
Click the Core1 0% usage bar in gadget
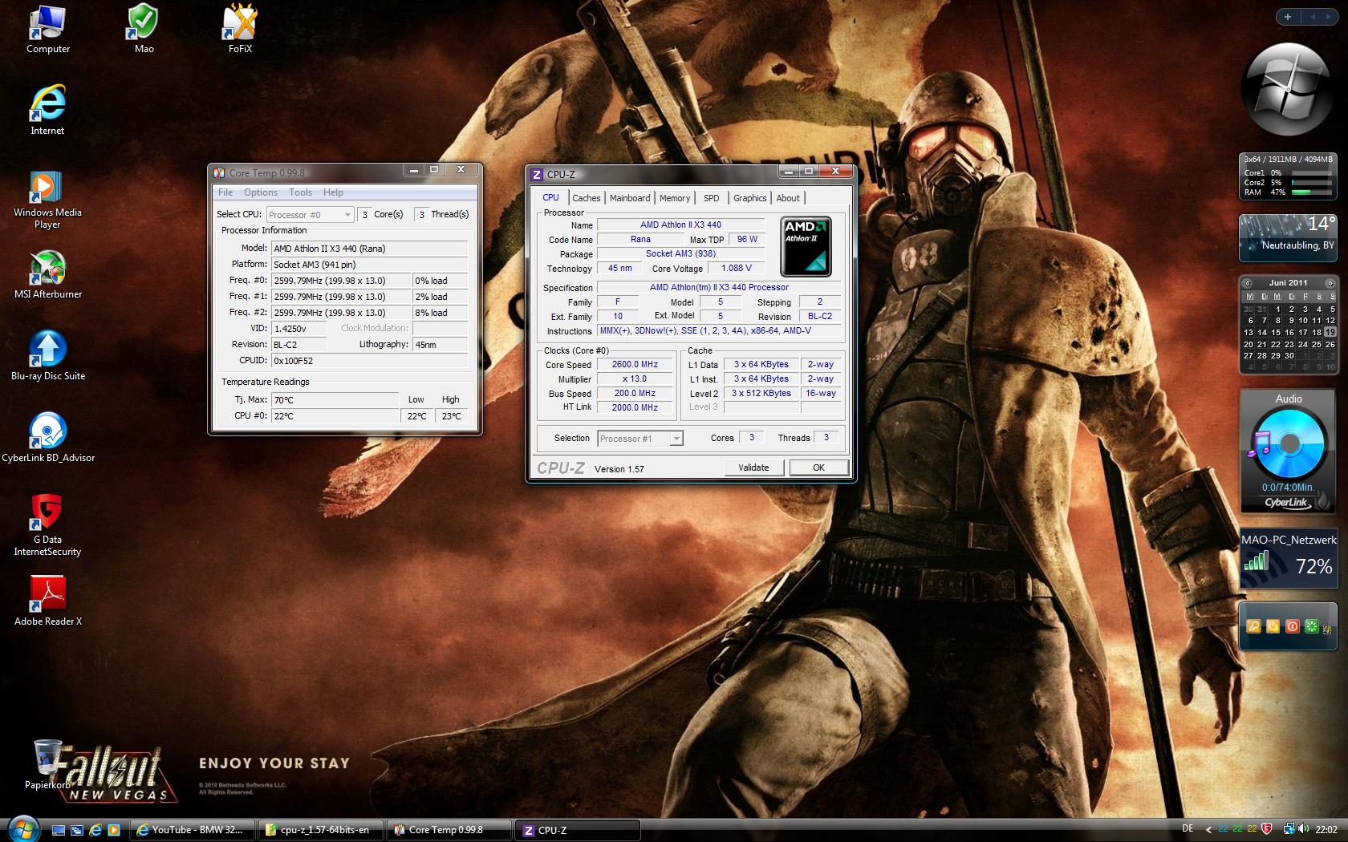tap(1311, 173)
